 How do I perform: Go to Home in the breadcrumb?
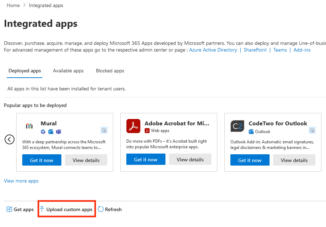[x=13, y=5]
